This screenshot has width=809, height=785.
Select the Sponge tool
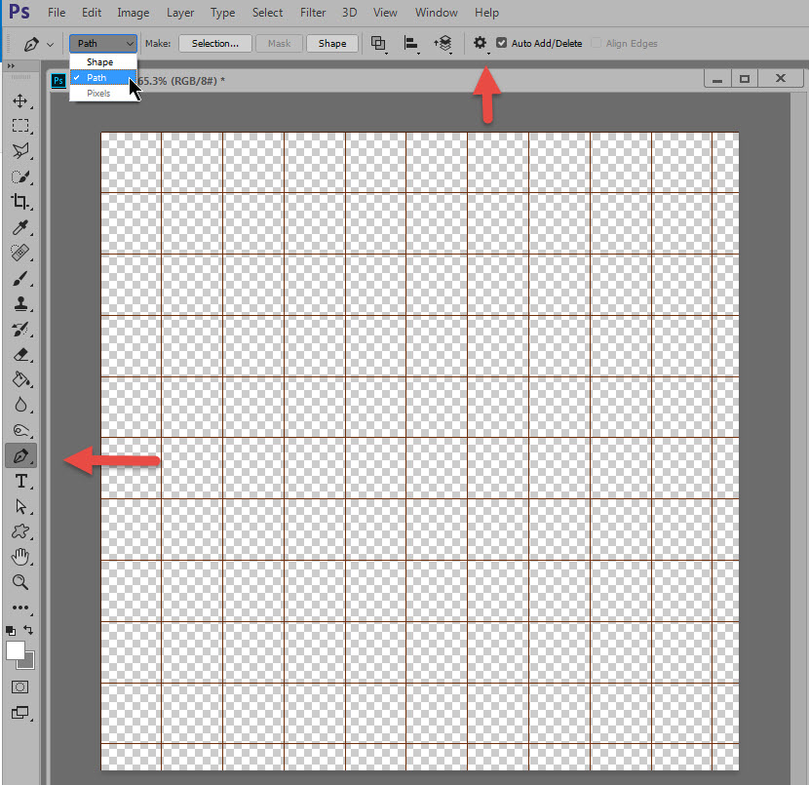20,430
